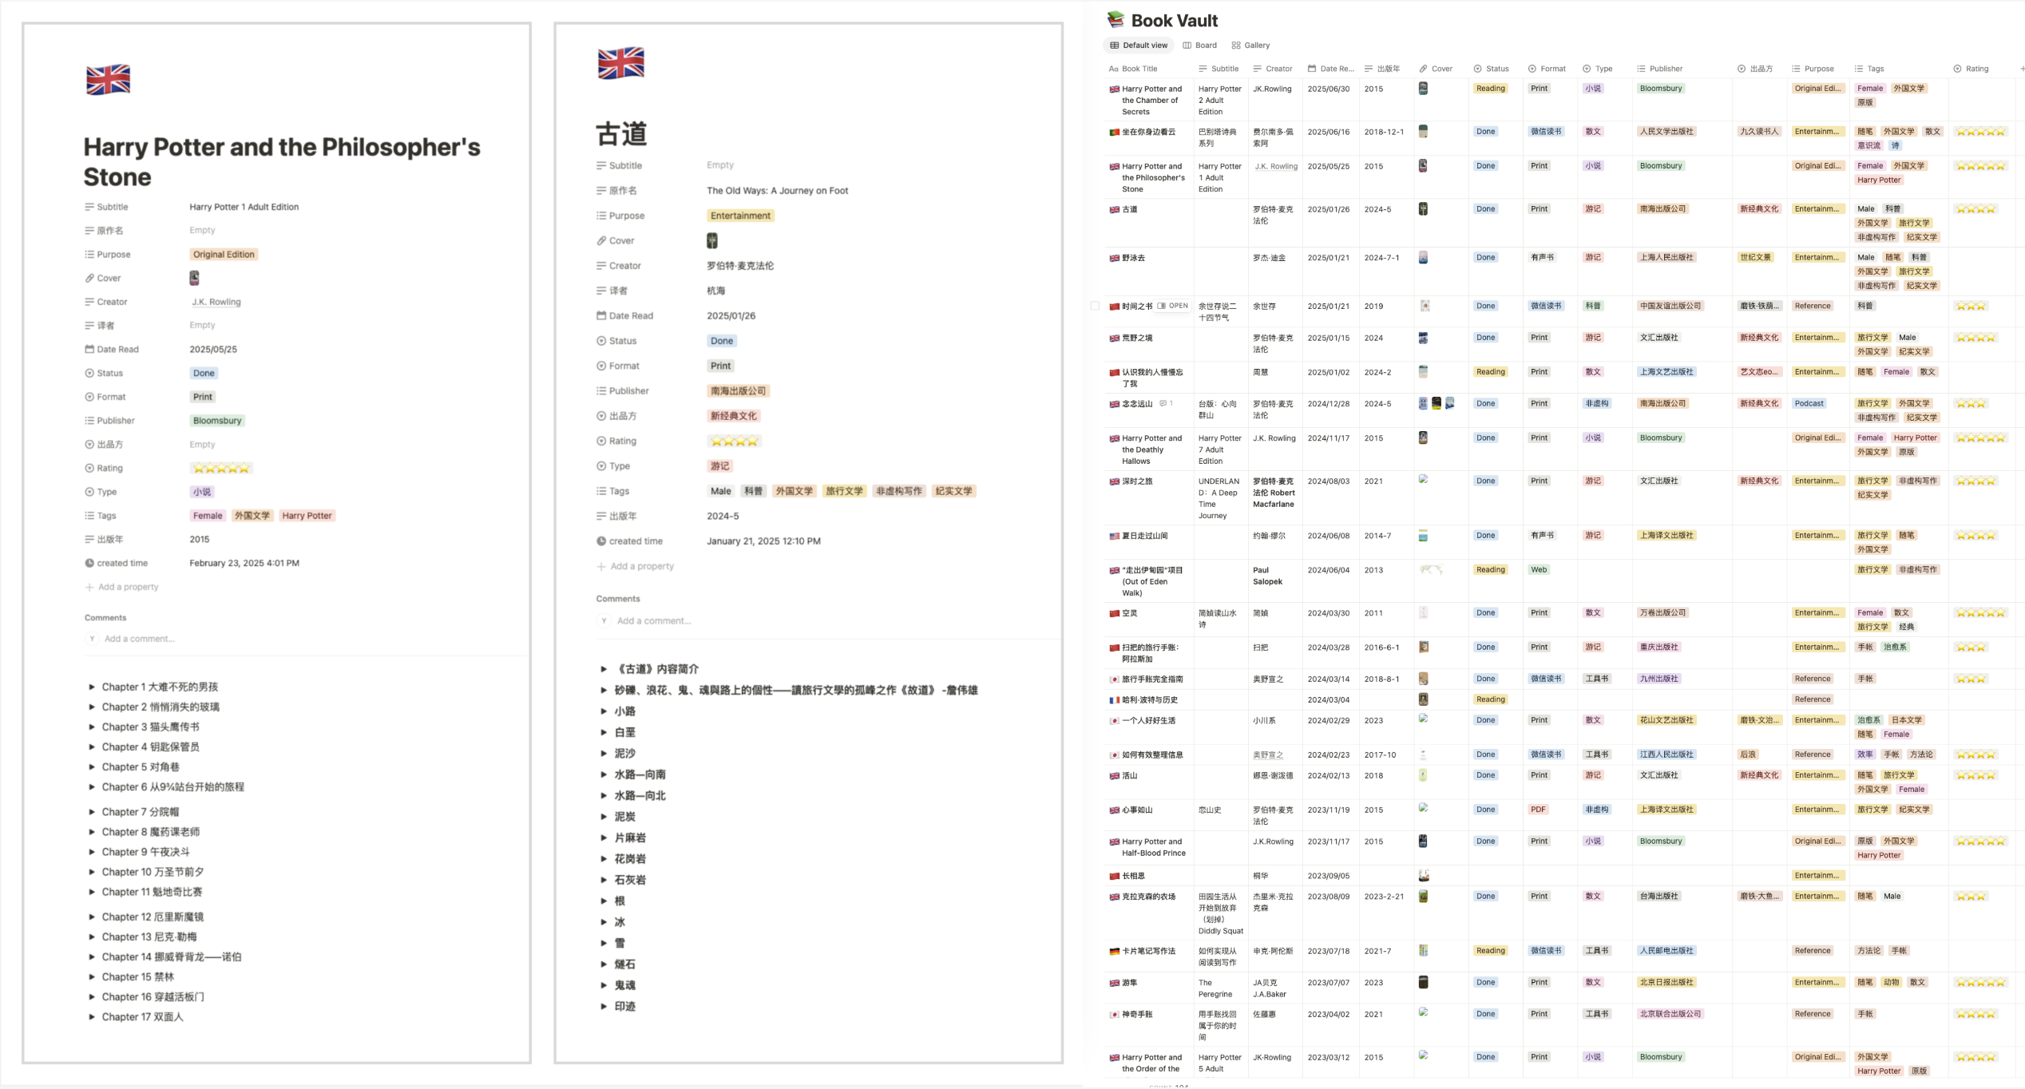Click Add a comment field under 古道
The image size is (2025, 1089).
coord(653,620)
